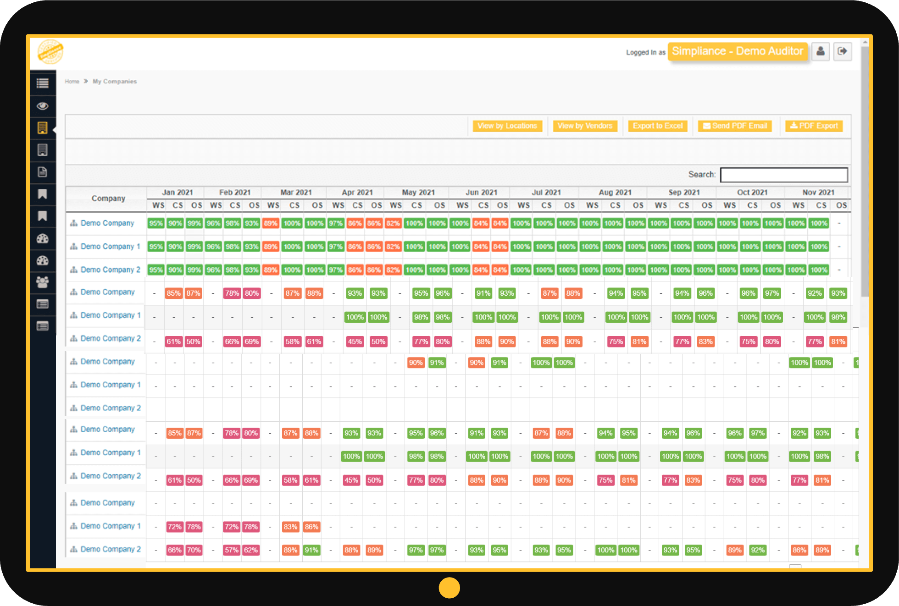Click the View by Locations button
899x606 pixels.
[507, 126]
